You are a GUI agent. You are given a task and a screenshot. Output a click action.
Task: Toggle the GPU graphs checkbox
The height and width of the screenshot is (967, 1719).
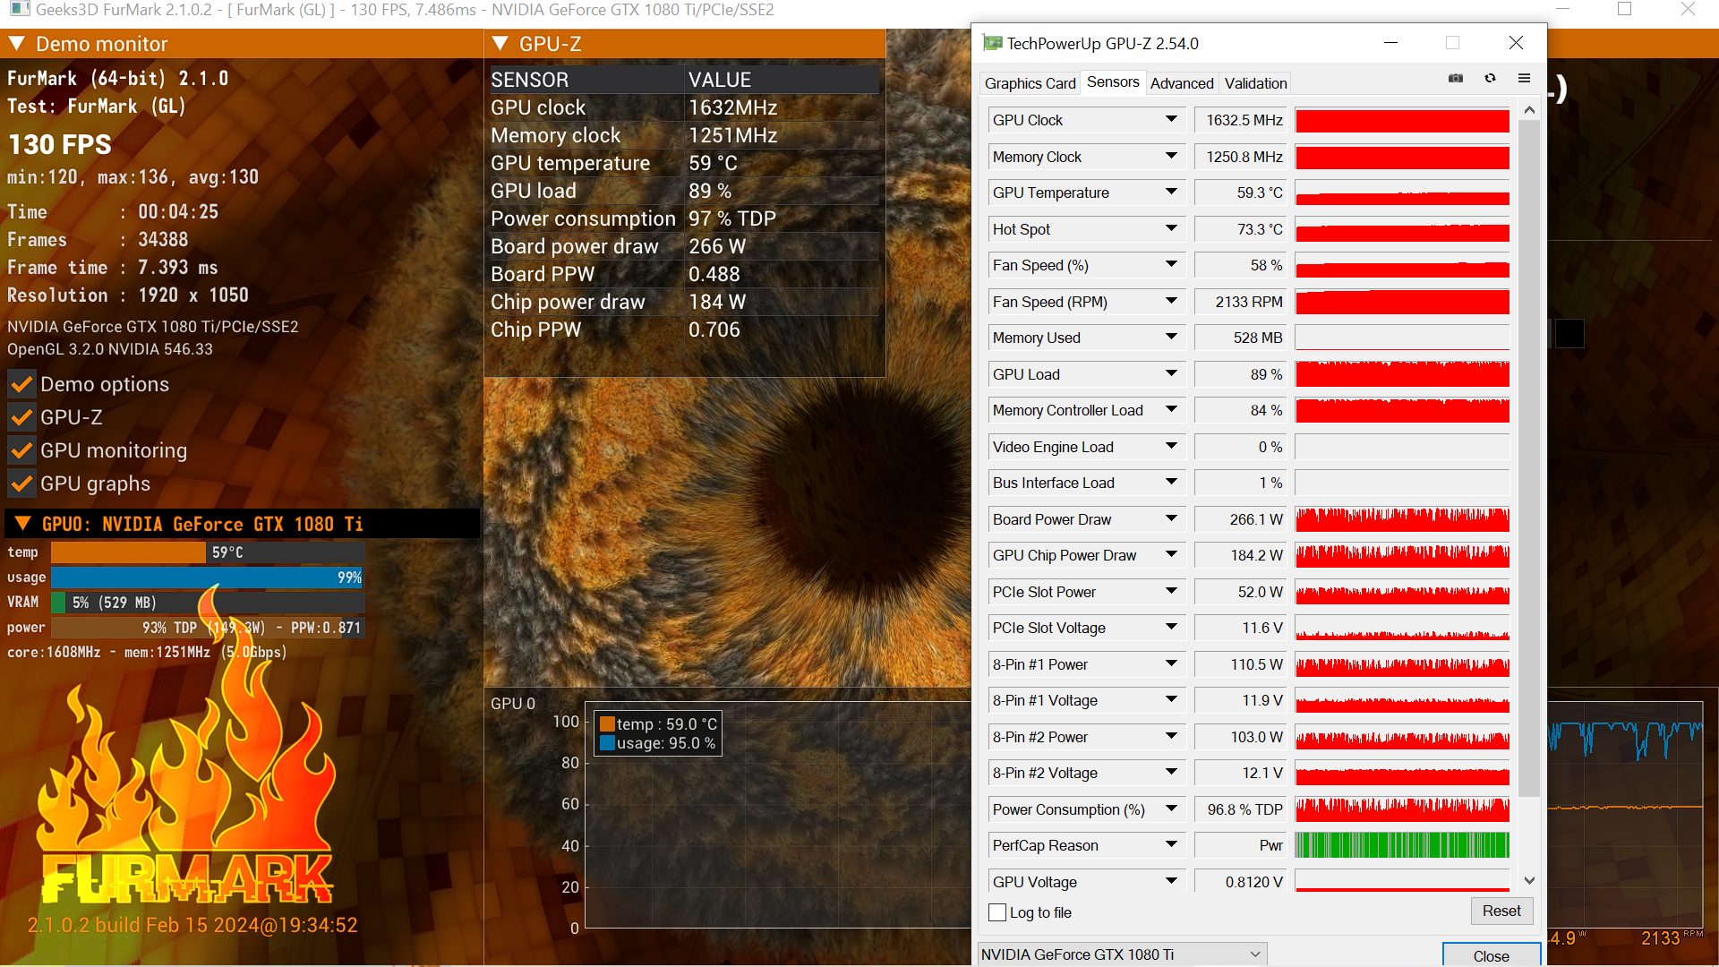(x=22, y=484)
